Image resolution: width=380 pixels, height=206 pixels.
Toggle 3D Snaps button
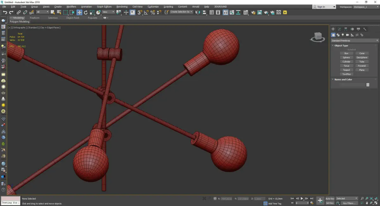(x=140, y=12)
